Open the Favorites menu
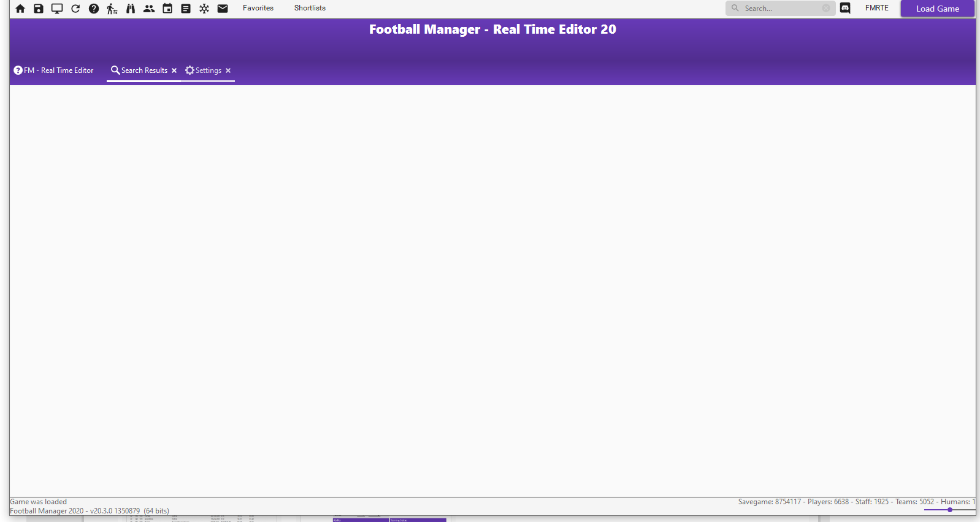The width and height of the screenshot is (980, 522). [x=258, y=8]
